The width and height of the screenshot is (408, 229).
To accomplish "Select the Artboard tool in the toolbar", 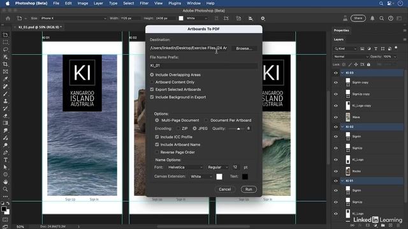I will (5, 35).
